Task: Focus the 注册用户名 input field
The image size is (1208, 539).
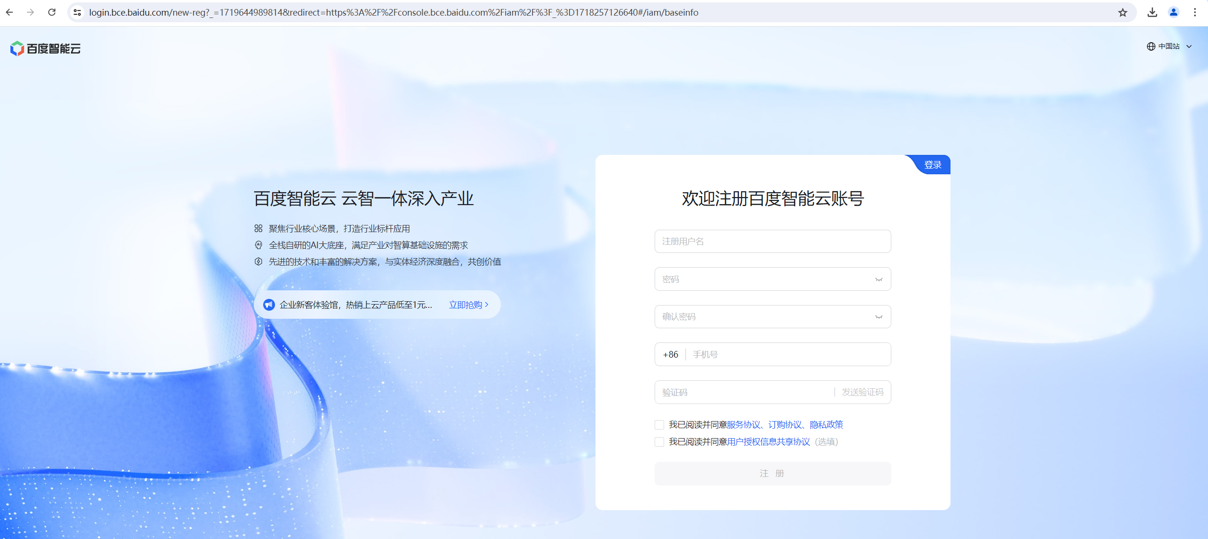Action: [x=773, y=242]
